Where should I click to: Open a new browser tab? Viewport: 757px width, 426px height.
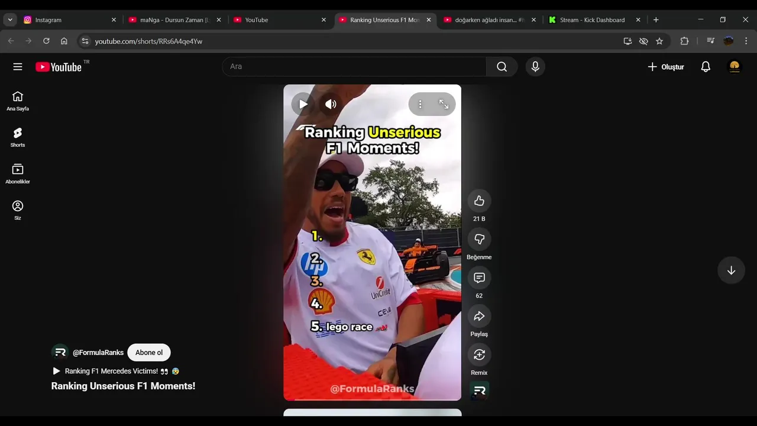(x=656, y=20)
